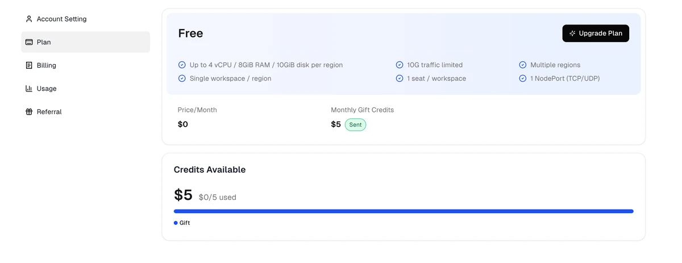The width and height of the screenshot is (682, 263).
Task: Click the $0 price value
Action: pos(183,124)
